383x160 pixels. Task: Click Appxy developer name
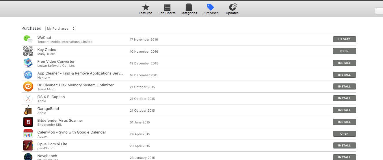pyautogui.click(x=42, y=137)
